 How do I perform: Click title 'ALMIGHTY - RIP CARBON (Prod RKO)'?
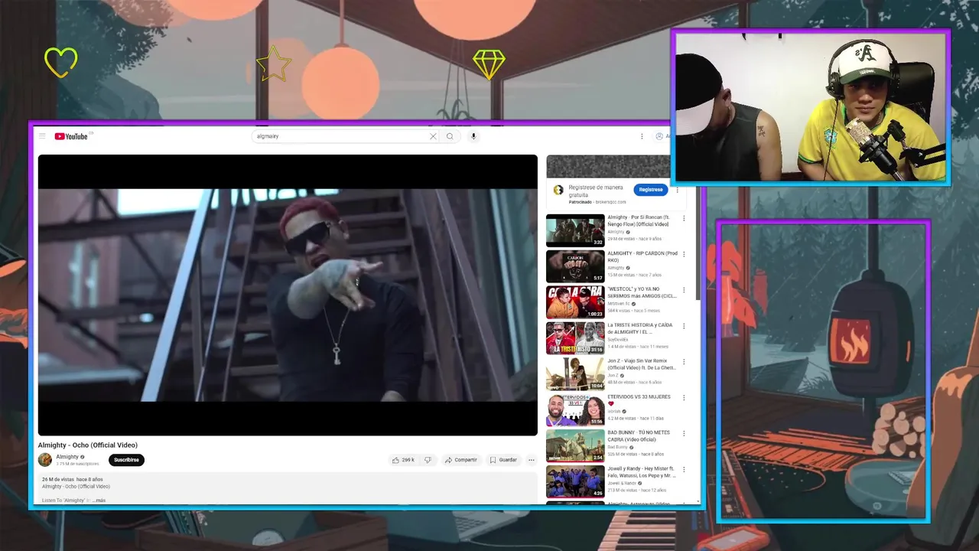642,256
